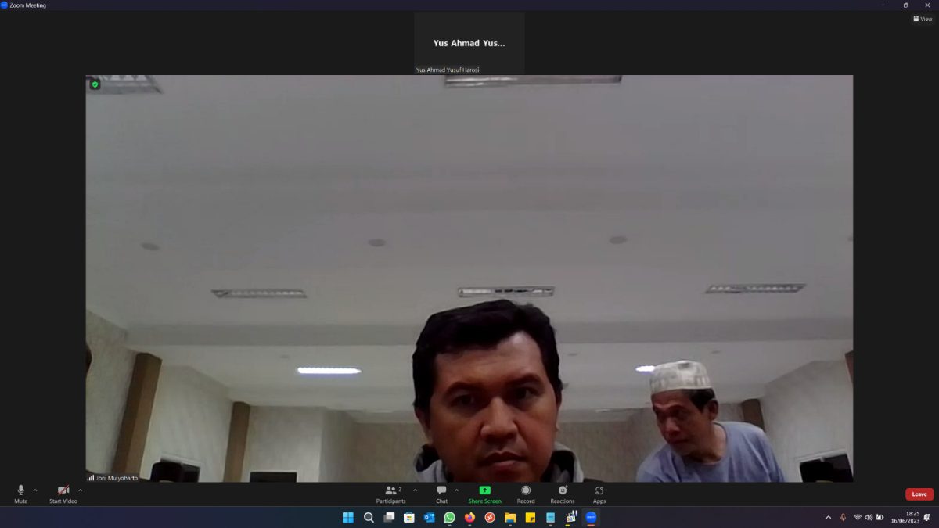This screenshot has height=528, width=939.
Task: Open Firefox from the taskbar
Action: (x=469, y=517)
